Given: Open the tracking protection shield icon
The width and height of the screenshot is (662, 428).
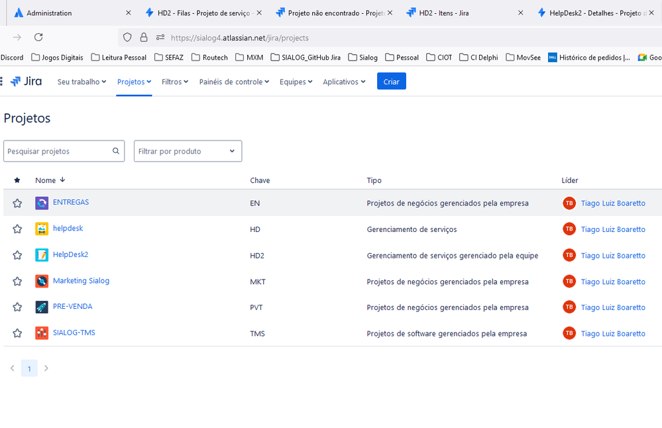Looking at the screenshot, I should point(127,38).
